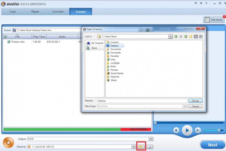Click the orange disc icon beside Output
Viewport: 226px width, 151px height.
click(8, 143)
